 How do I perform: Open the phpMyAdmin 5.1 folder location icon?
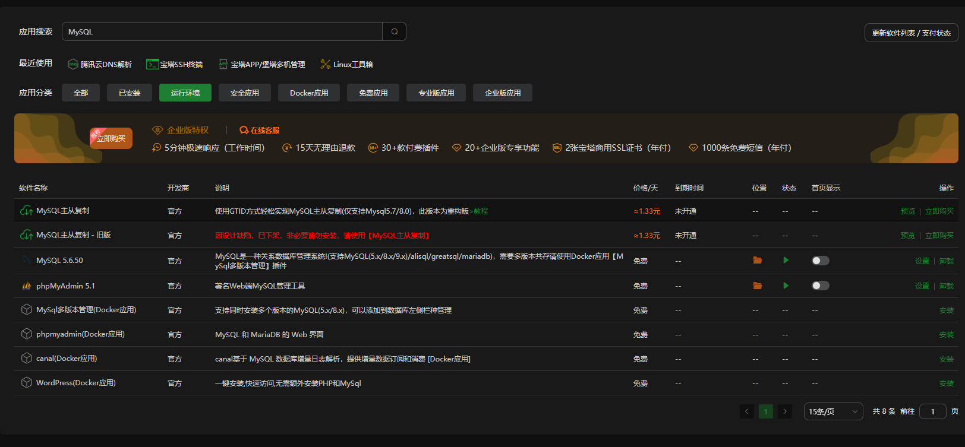[757, 286]
